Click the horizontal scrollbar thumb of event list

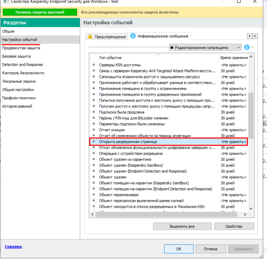tap(166, 214)
